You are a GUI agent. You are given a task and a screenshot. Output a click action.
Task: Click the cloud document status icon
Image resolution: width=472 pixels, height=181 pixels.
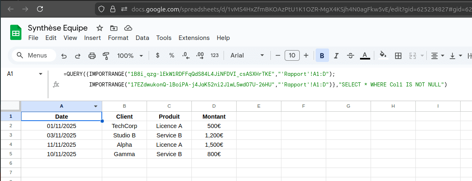point(129,28)
